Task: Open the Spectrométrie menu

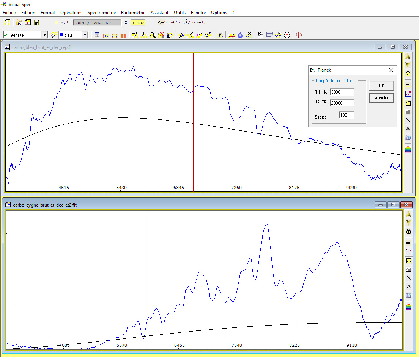Action: (x=102, y=13)
